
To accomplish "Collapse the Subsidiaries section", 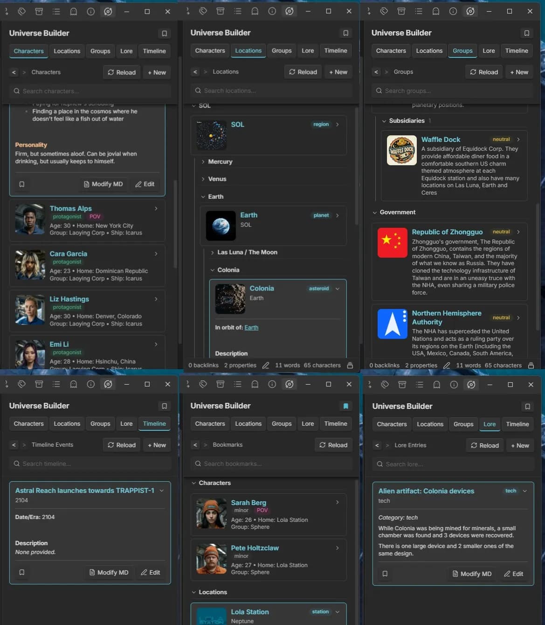I will tap(384, 121).
